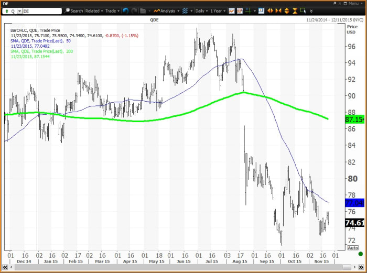The width and height of the screenshot is (367, 273).
Task: Open the Daily interval dropdown
Action: tap(201, 10)
